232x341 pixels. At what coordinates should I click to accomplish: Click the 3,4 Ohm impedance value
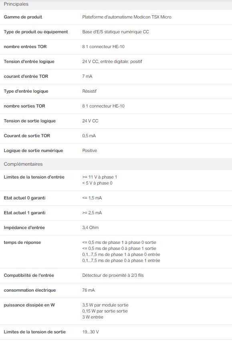(x=90, y=227)
